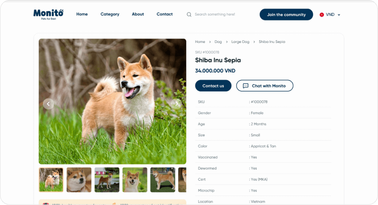
Task: Open the Contact page in navigation
Action: tap(165, 14)
